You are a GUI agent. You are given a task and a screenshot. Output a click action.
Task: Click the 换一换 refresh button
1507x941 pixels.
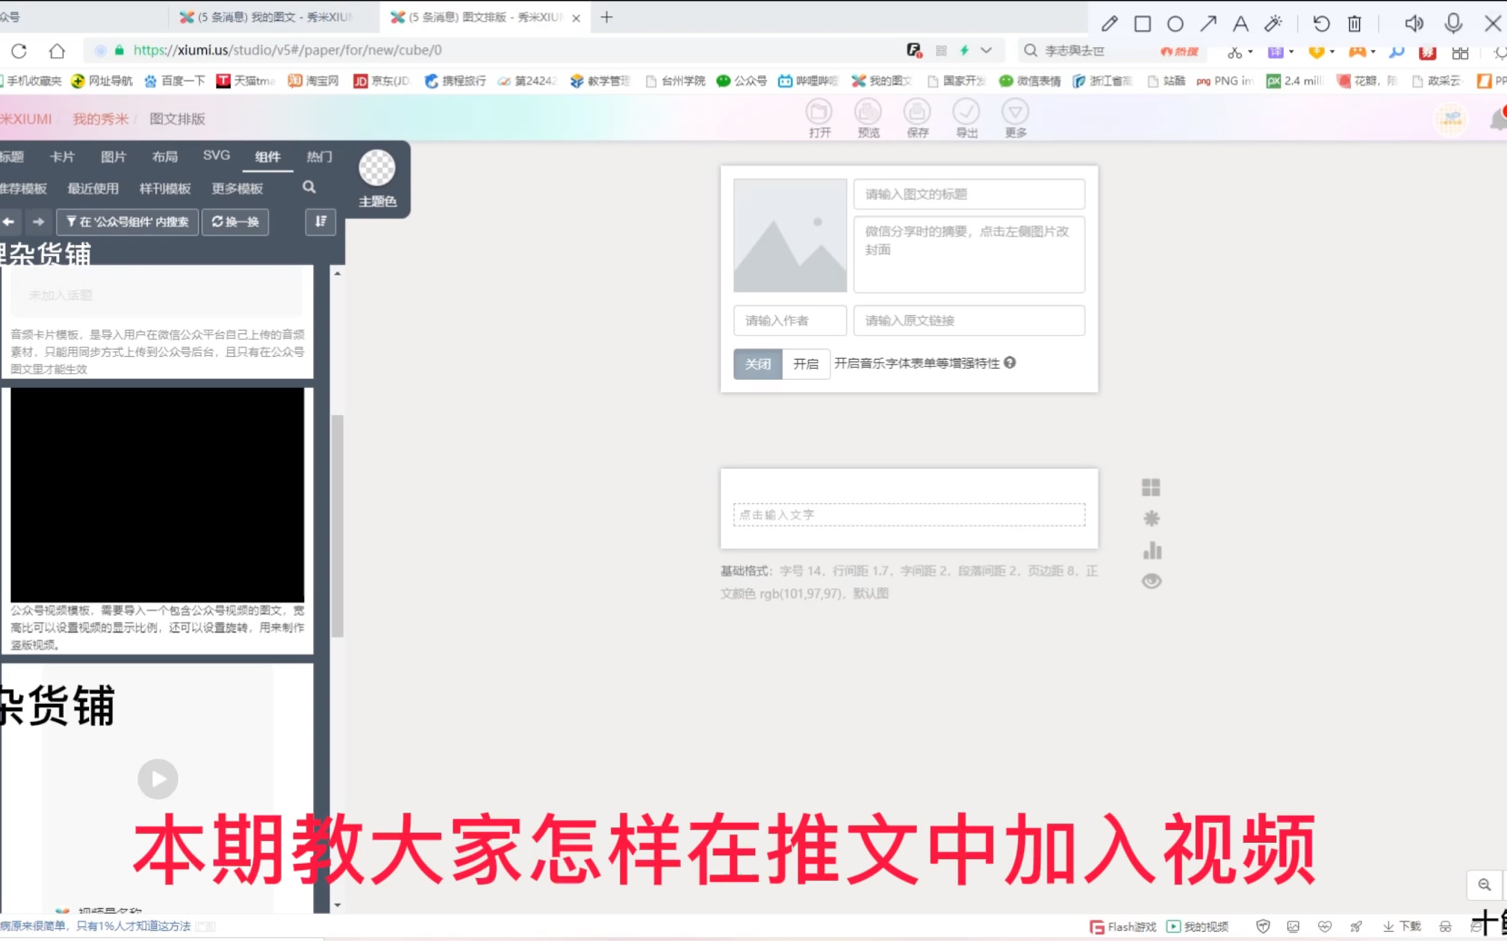click(235, 222)
